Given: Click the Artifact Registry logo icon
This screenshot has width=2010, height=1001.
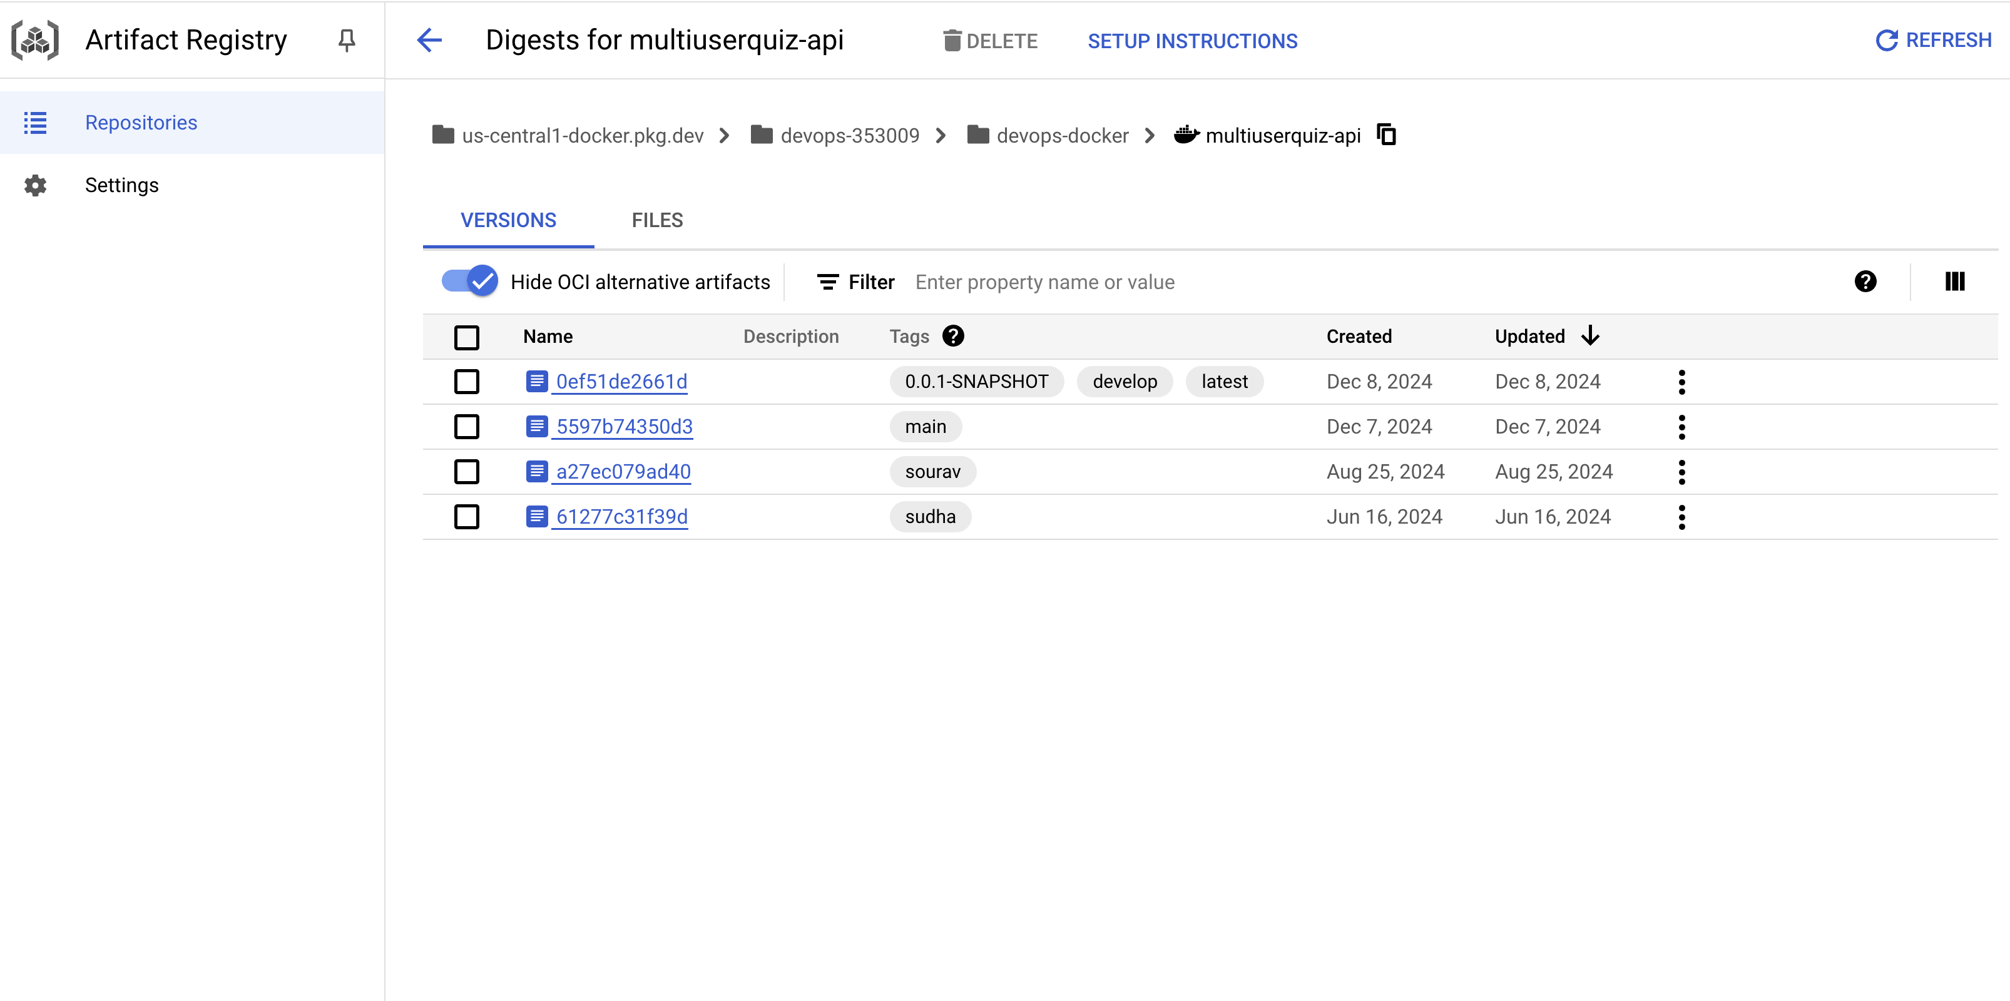Looking at the screenshot, I should [x=35, y=40].
